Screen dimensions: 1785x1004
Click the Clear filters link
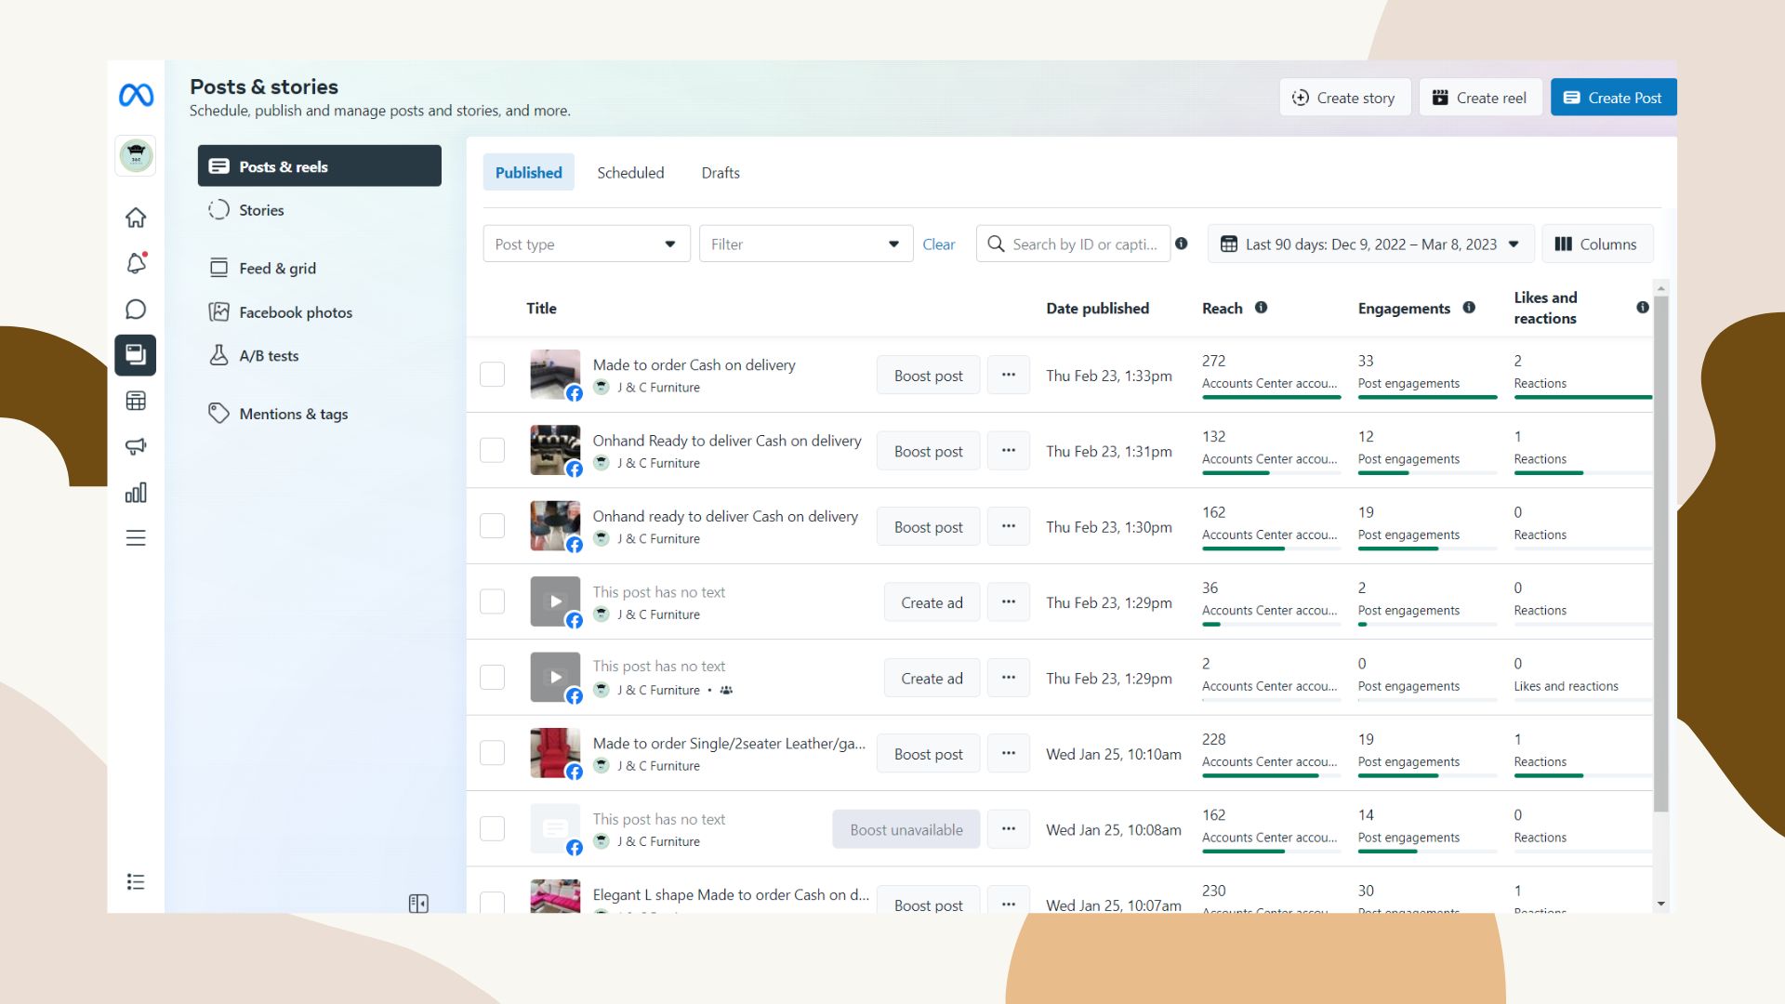click(938, 244)
